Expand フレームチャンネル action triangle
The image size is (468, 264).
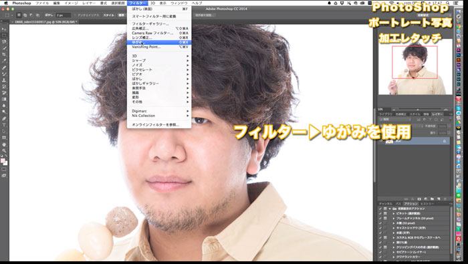(394, 218)
